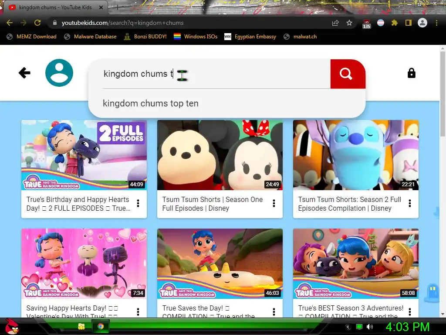
Task: Click the site padlock icon in address bar
Action: pos(55,23)
